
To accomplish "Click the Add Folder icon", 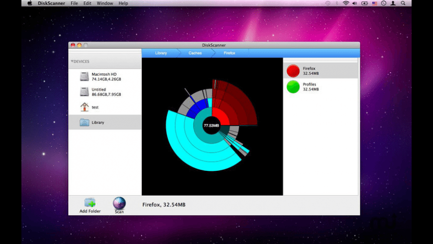I will 90,203.
